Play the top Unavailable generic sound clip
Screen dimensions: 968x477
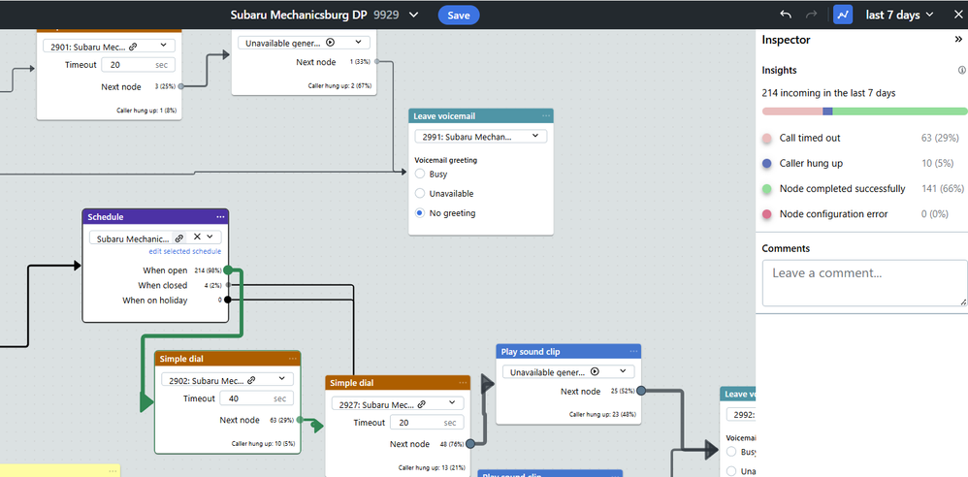(x=330, y=43)
